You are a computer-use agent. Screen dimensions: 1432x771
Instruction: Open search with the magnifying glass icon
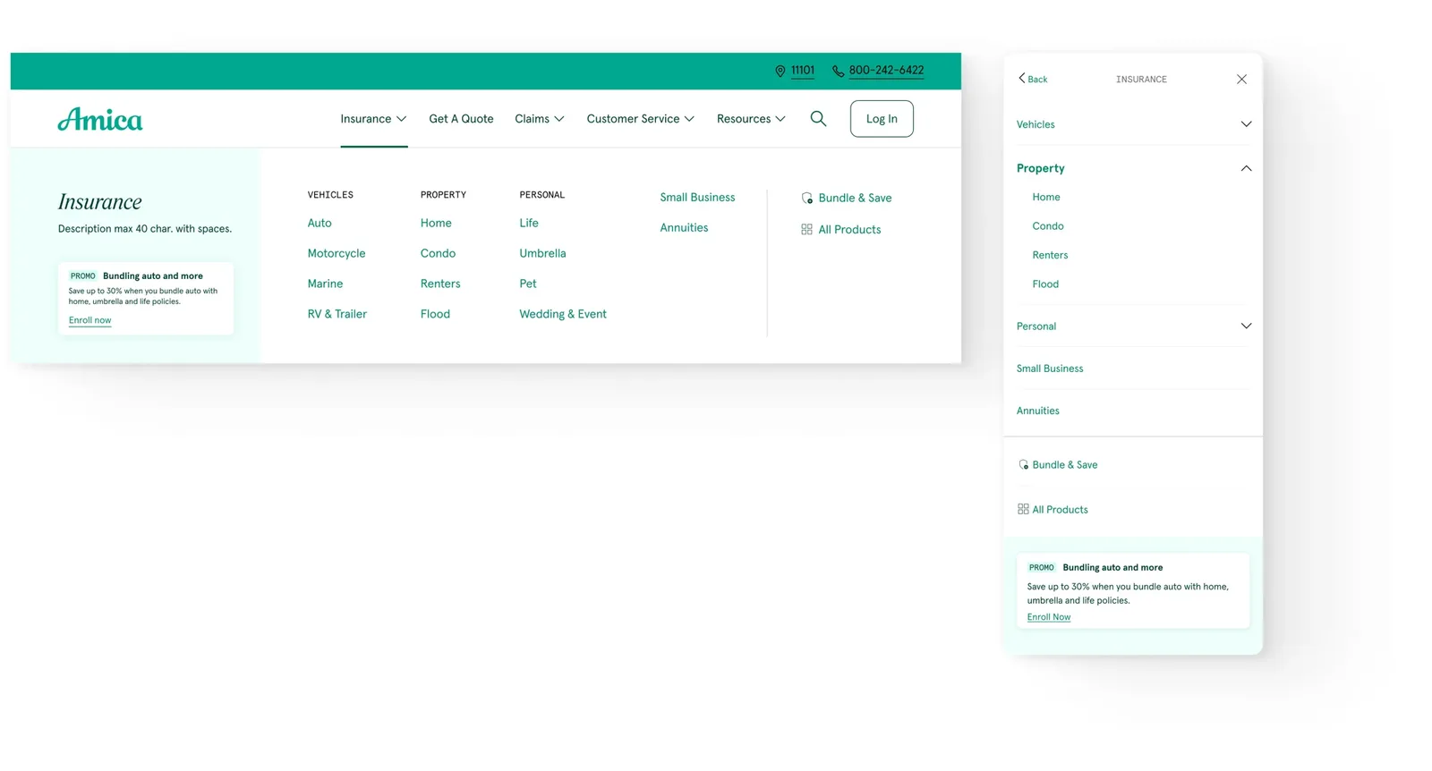click(818, 118)
